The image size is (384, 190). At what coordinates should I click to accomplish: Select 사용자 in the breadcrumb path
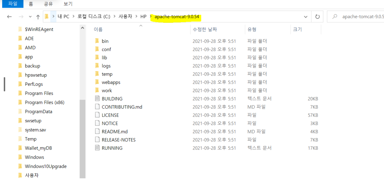click(x=125, y=17)
